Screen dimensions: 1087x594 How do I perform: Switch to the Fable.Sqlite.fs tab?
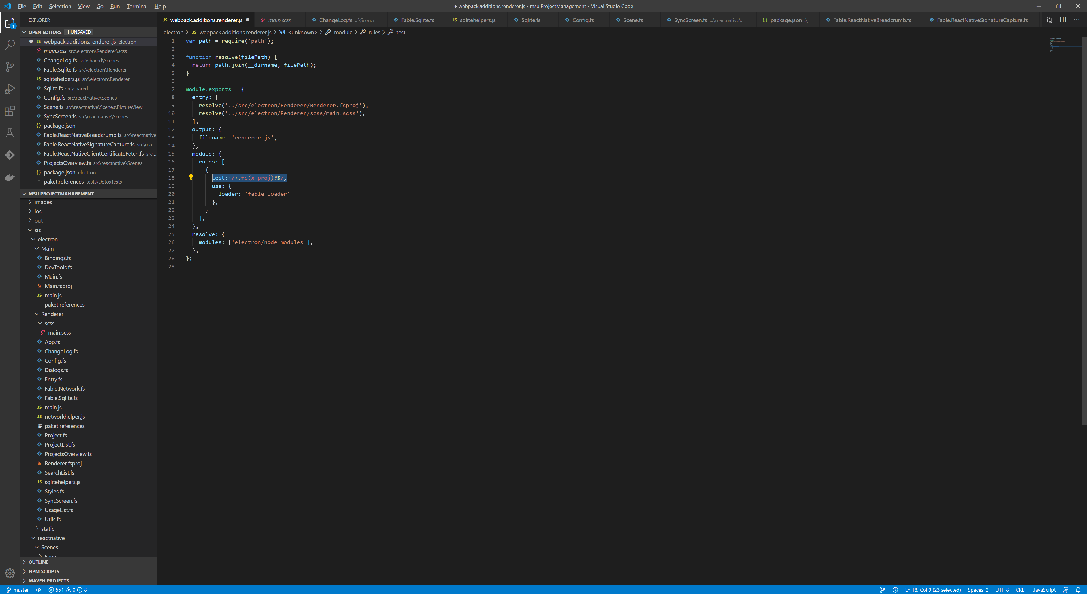click(417, 20)
